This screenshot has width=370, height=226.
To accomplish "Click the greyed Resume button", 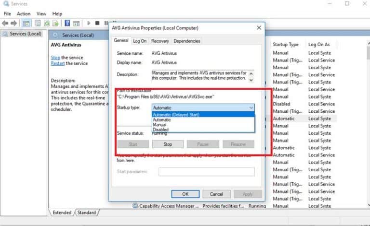I will [238, 144].
